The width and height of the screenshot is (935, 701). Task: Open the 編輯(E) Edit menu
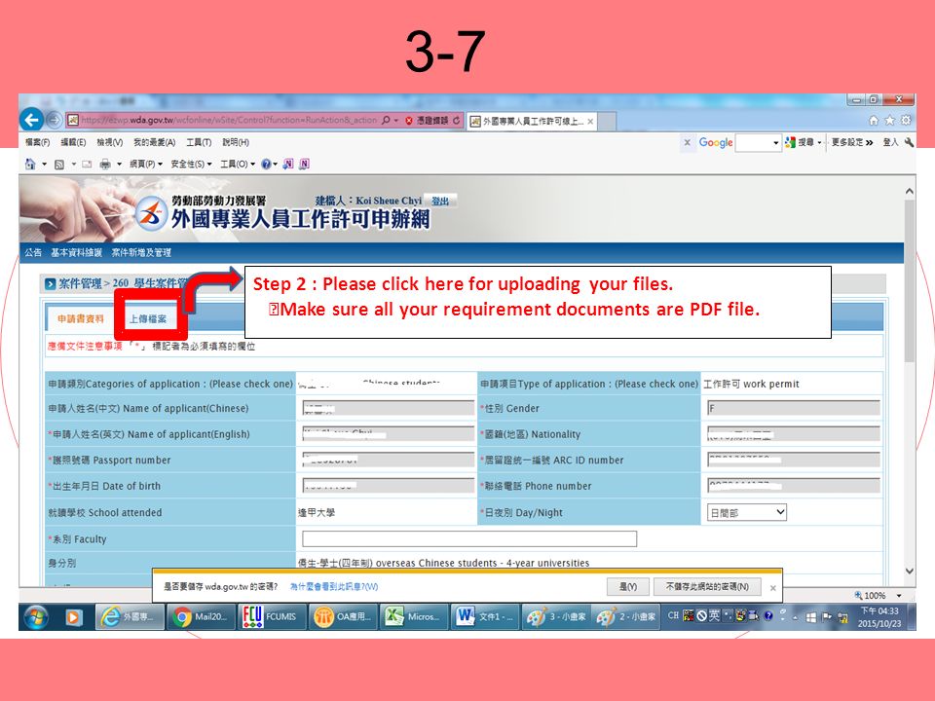pyautogui.click(x=73, y=142)
